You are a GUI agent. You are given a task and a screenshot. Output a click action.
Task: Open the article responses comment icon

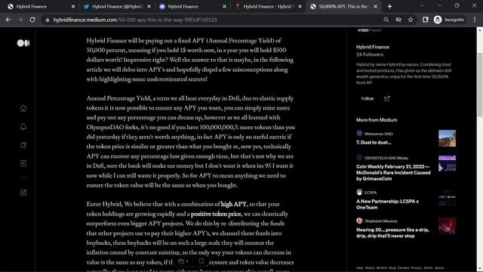point(202,261)
